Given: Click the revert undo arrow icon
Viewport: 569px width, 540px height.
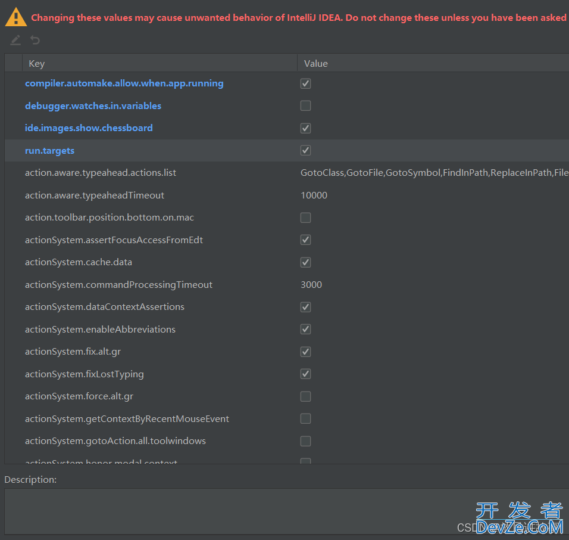Looking at the screenshot, I should 35,40.
